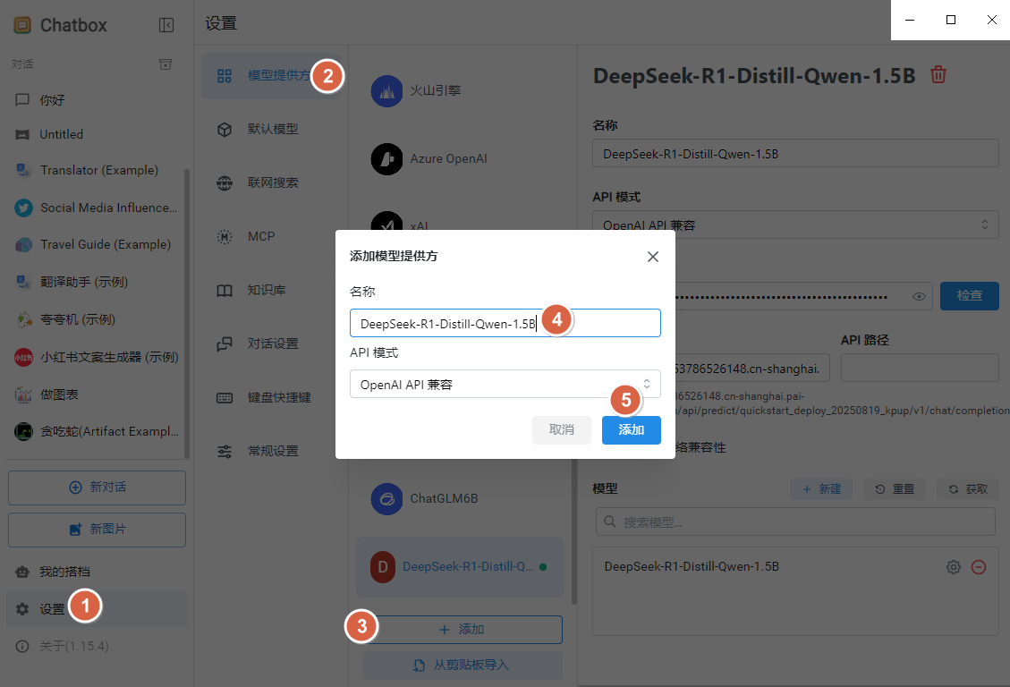Switch to 联网搜索 settings tab
The width and height of the screenshot is (1010, 687).
coord(270,182)
